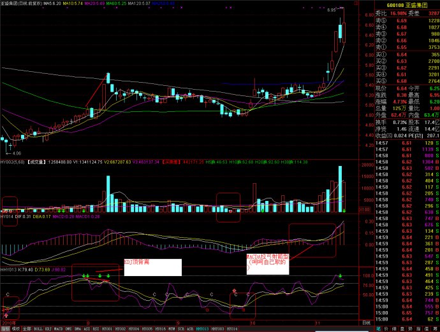Select the highlighted HHY013 indicator tab
Image resolution: width=440 pixels, height=332 pixels.
[x=202, y=329]
